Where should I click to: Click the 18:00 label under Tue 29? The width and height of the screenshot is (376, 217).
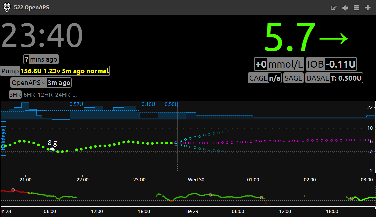coord(332,212)
